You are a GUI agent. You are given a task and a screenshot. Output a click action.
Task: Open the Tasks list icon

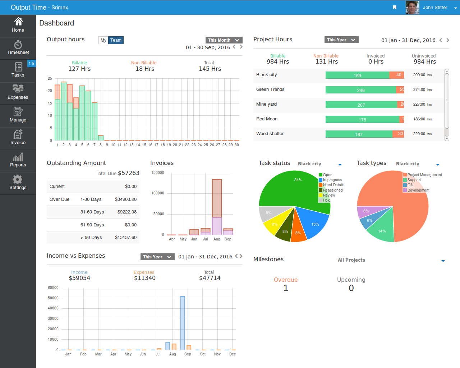[18, 67]
